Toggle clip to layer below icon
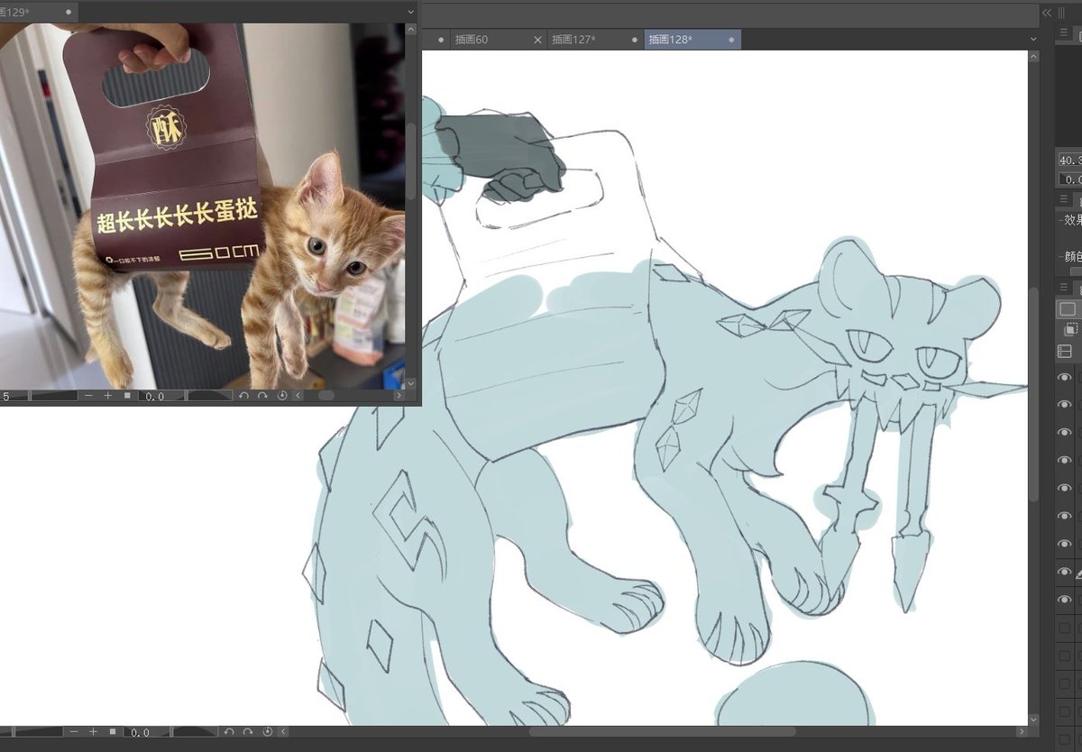This screenshot has width=1082, height=752. [x=1070, y=329]
